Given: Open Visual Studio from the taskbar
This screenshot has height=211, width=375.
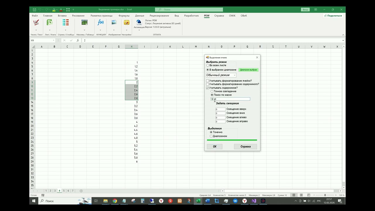Looking at the screenshot, I should 254,201.
